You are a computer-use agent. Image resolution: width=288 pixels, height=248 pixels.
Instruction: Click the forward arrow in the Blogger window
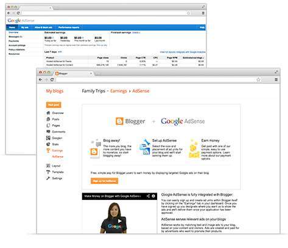pos(46,80)
